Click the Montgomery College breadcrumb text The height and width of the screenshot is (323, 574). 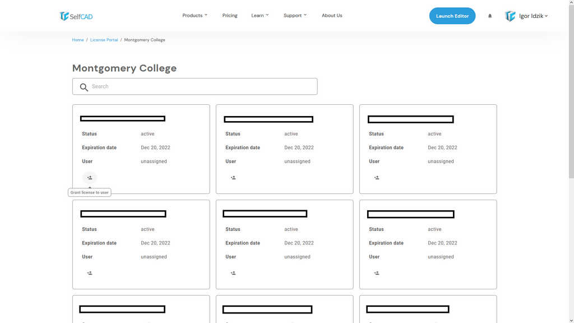coord(145,40)
